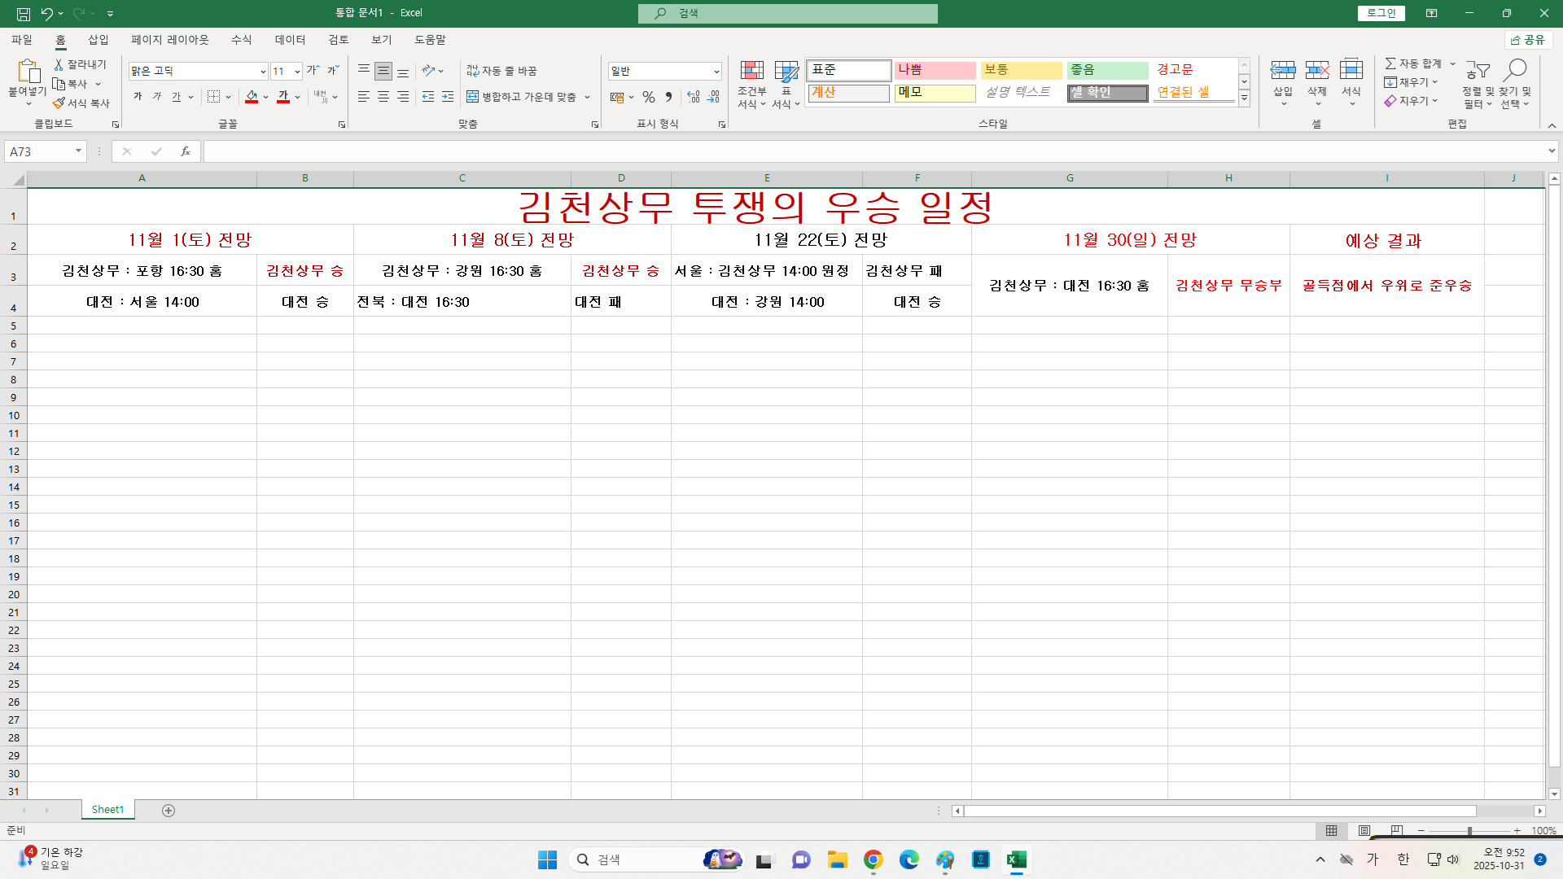Open the font size dropdown

point(297,72)
